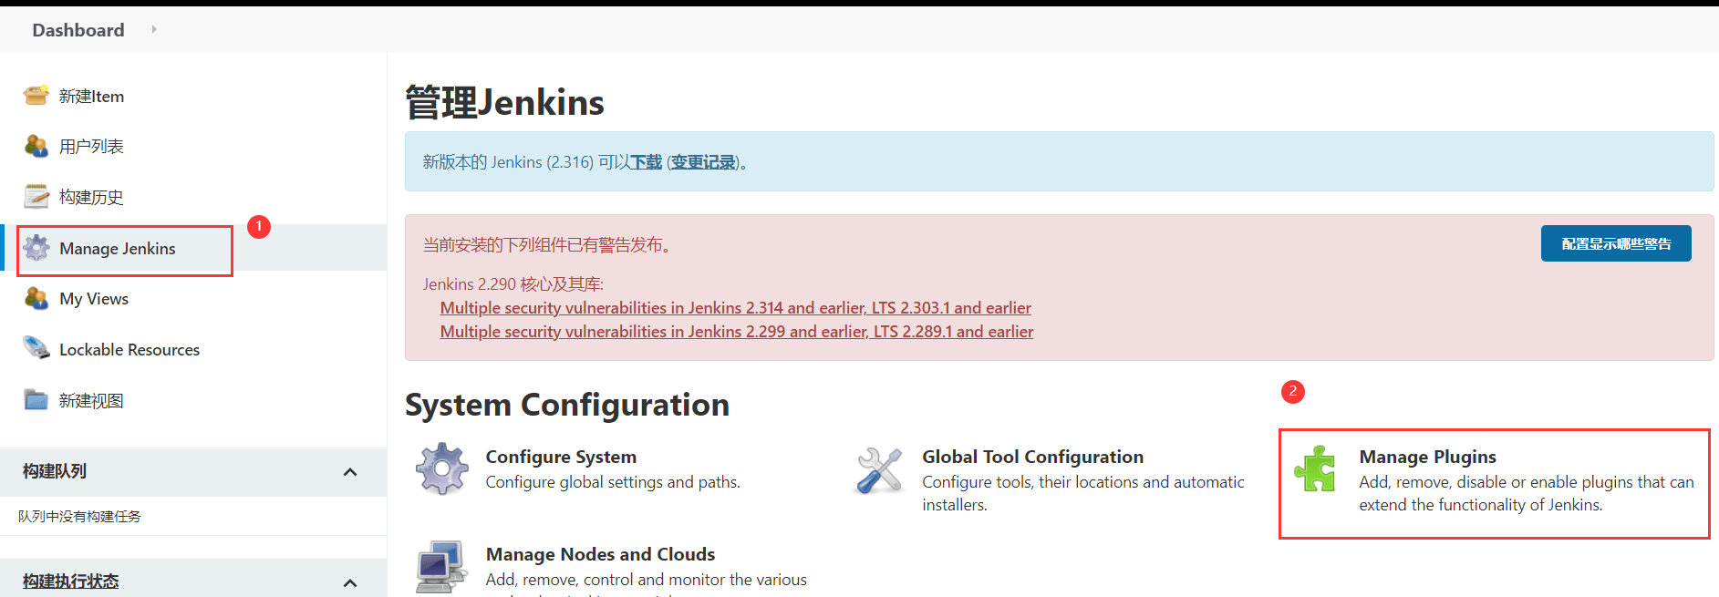Click the Lockable Resources drive icon
The height and width of the screenshot is (597, 1719).
point(36,348)
